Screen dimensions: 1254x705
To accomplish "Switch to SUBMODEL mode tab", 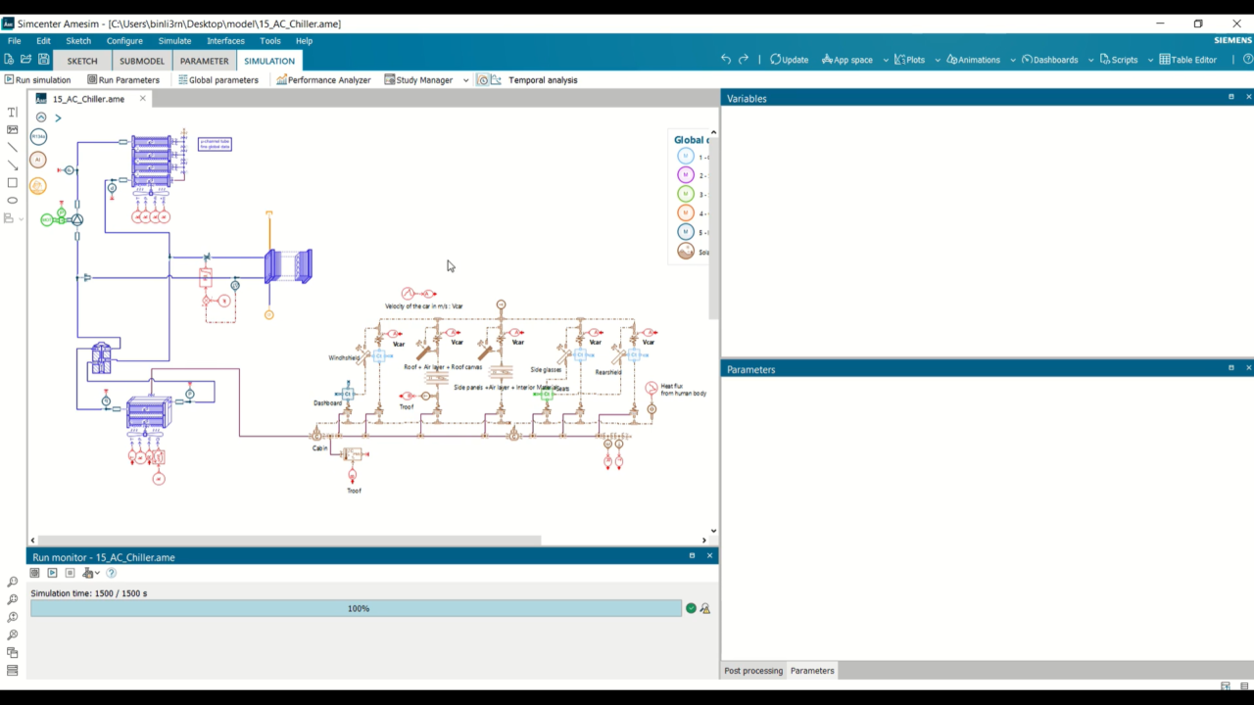I will (142, 61).
